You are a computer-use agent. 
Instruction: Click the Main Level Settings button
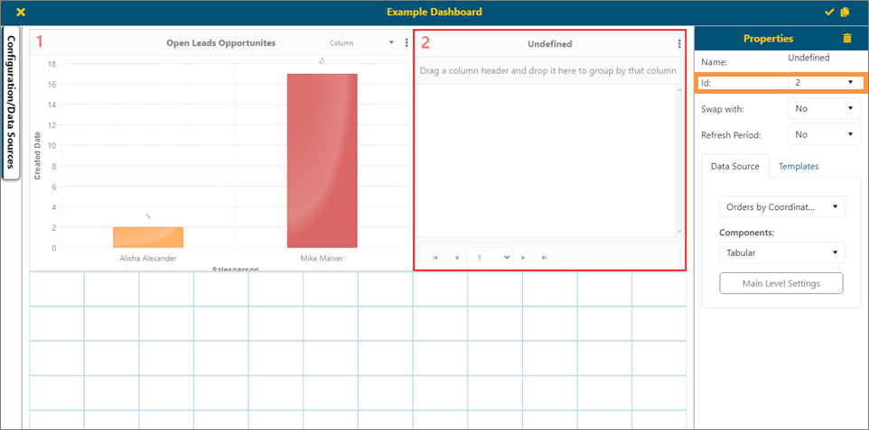[x=780, y=283]
